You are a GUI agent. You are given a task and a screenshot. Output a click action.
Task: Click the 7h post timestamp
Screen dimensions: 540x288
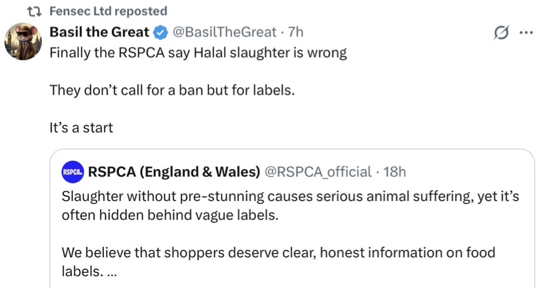(295, 32)
